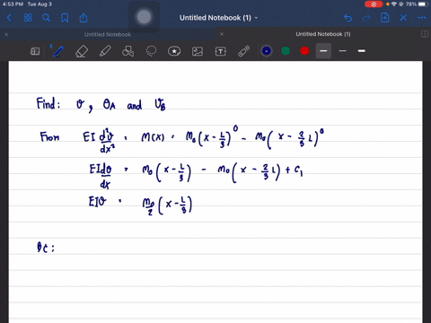The image size is (431, 323).
Task: Add a new page
Action: click(385, 18)
